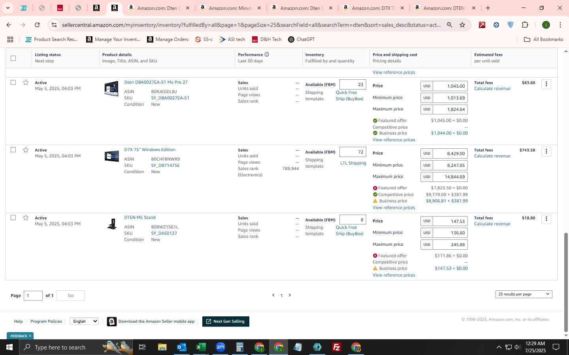This screenshot has height=355, width=569.
Task: Bookmark this page with star icon
Action: coord(462,25)
